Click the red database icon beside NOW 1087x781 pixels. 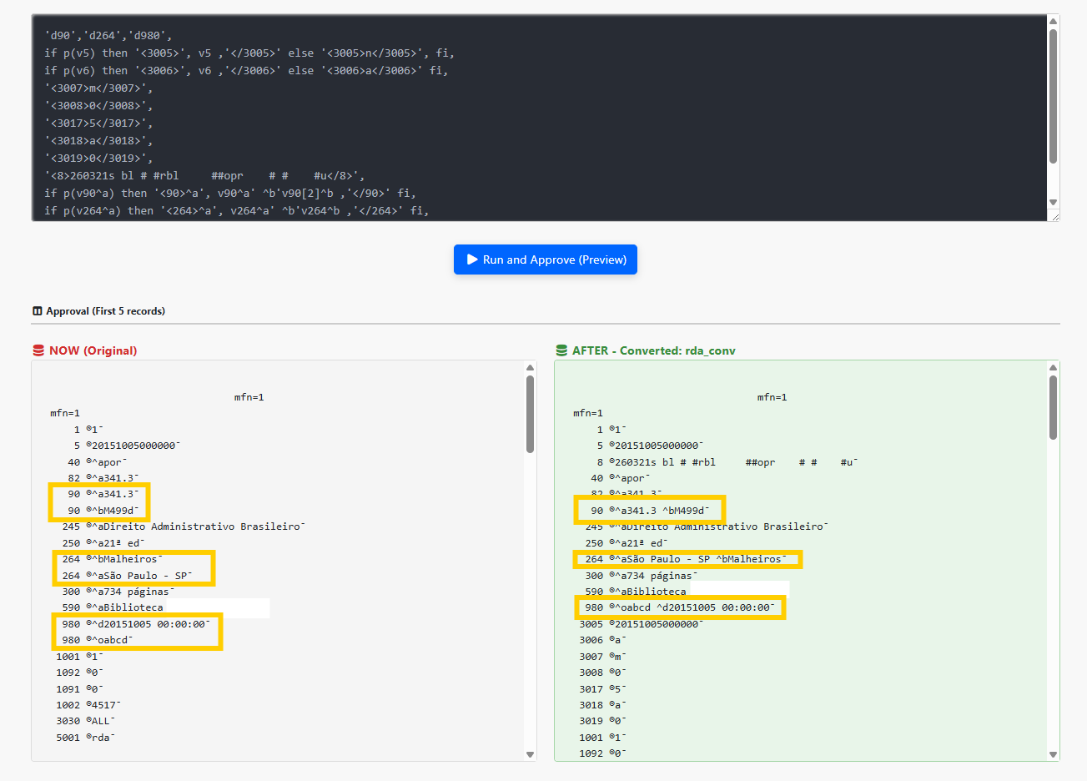(38, 350)
